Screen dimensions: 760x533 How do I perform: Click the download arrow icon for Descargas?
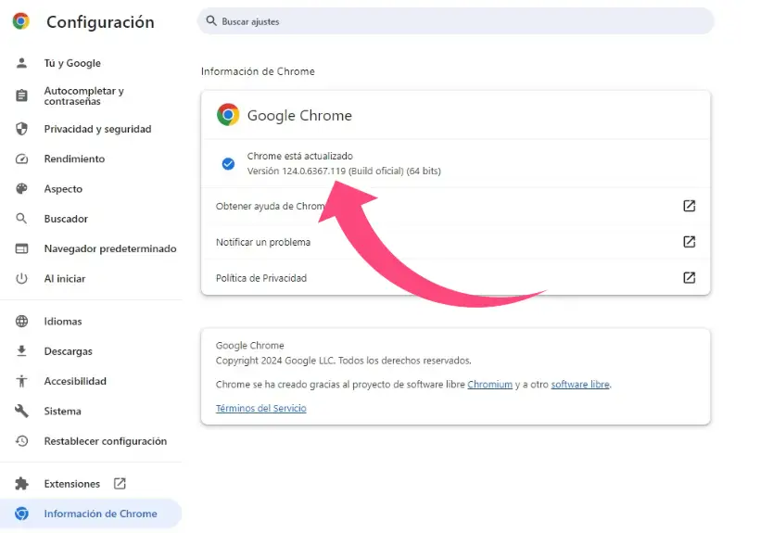click(21, 350)
